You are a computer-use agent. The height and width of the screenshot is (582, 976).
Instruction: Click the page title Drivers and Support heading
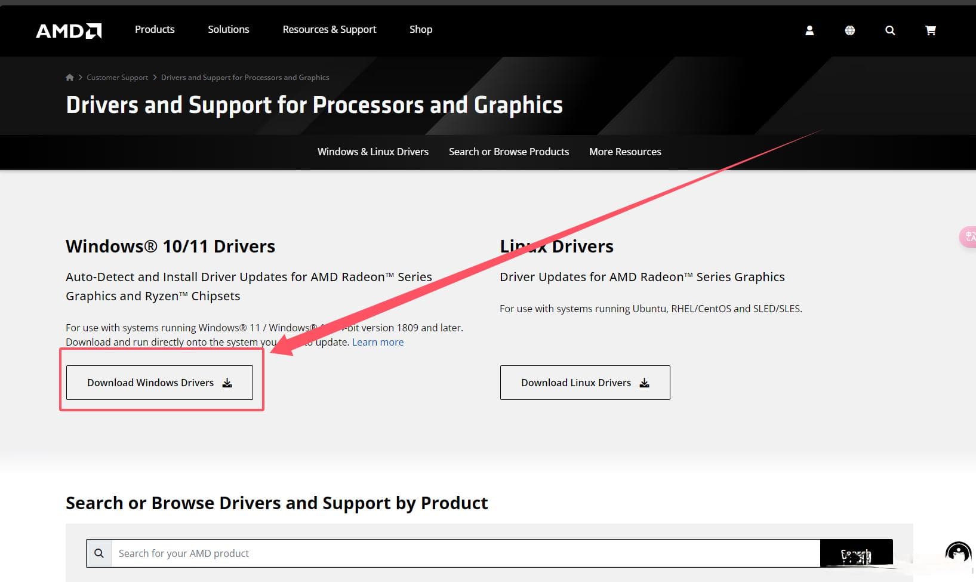pyautogui.click(x=315, y=105)
